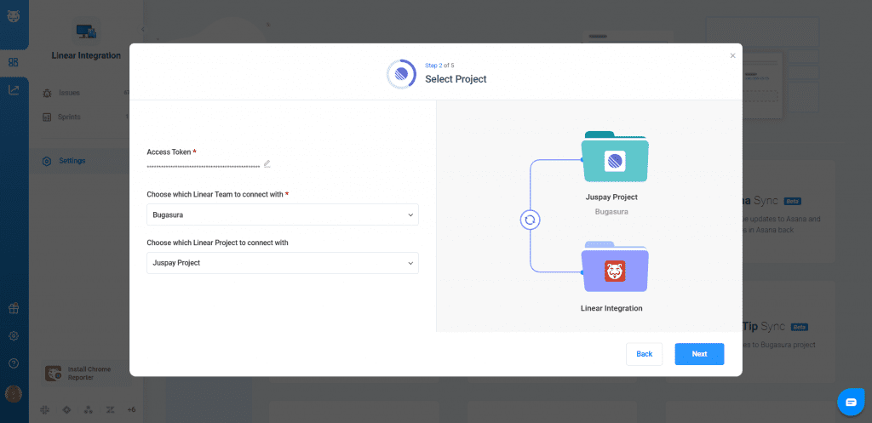Click Install Chrome Reporter banner

pos(85,374)
